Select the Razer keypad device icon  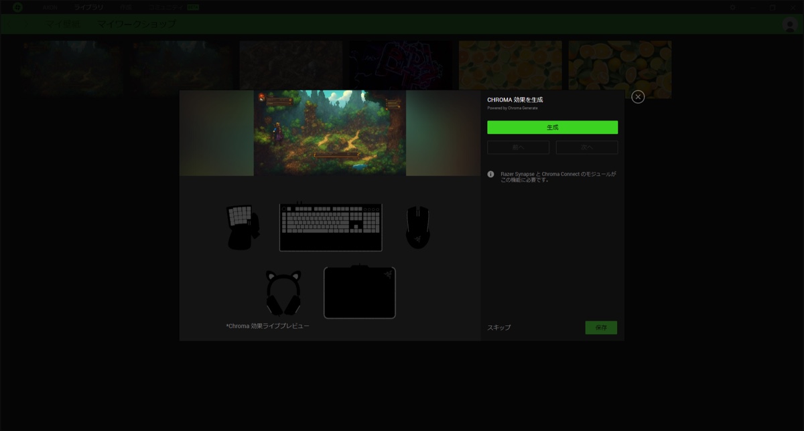coord(242,228)
